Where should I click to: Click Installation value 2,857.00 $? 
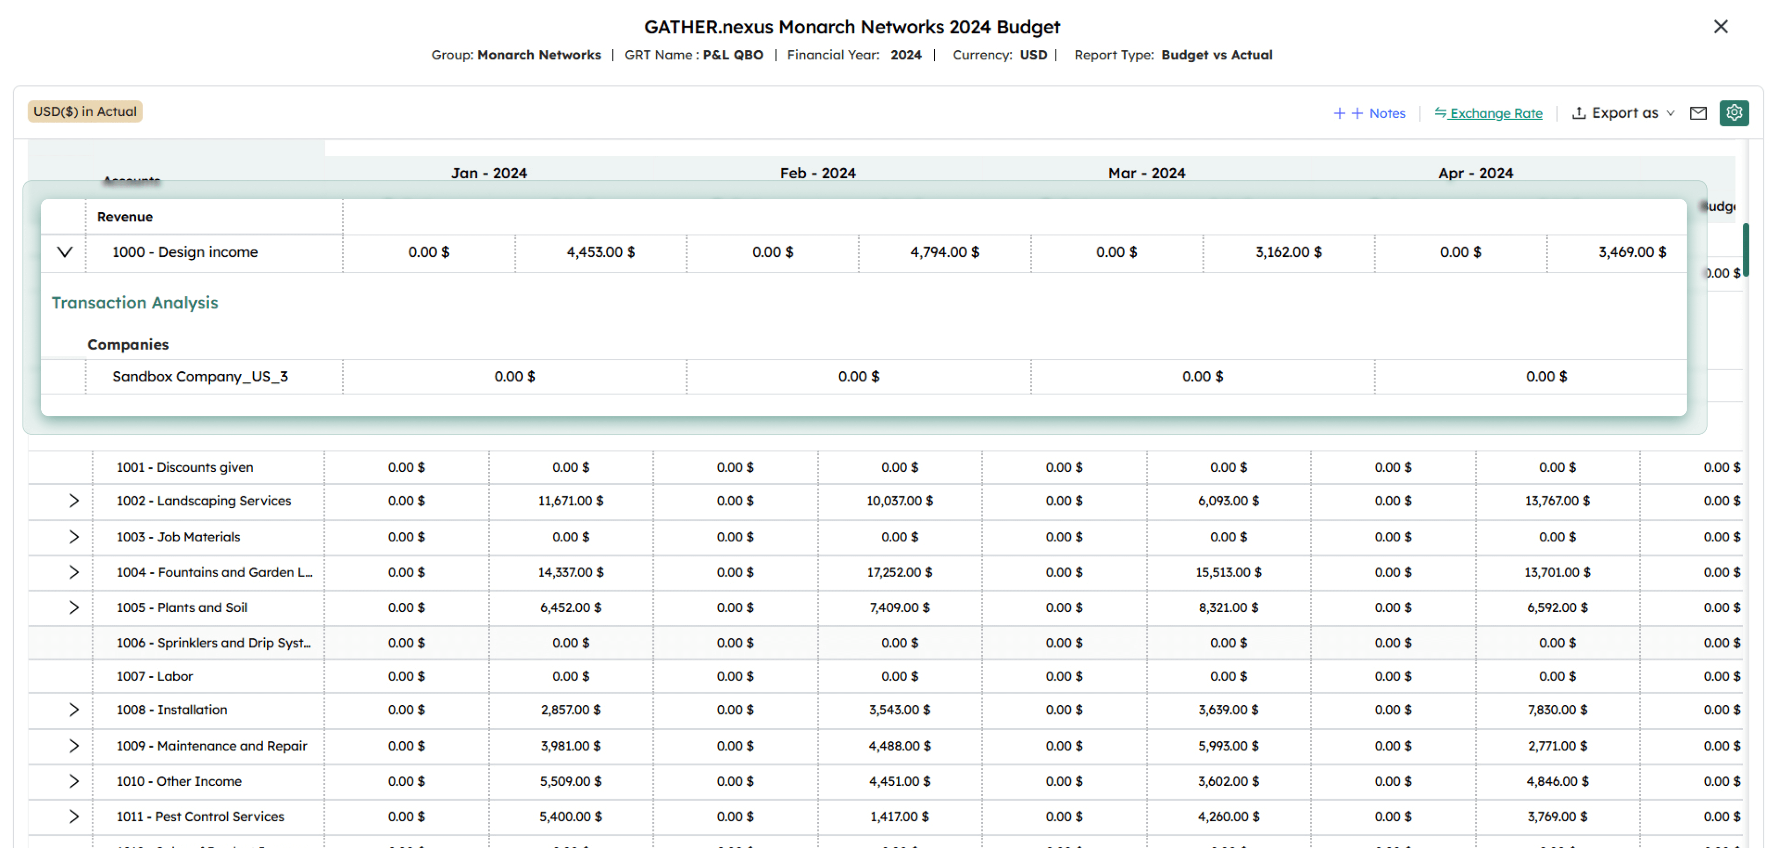click(x=571, y=709)
